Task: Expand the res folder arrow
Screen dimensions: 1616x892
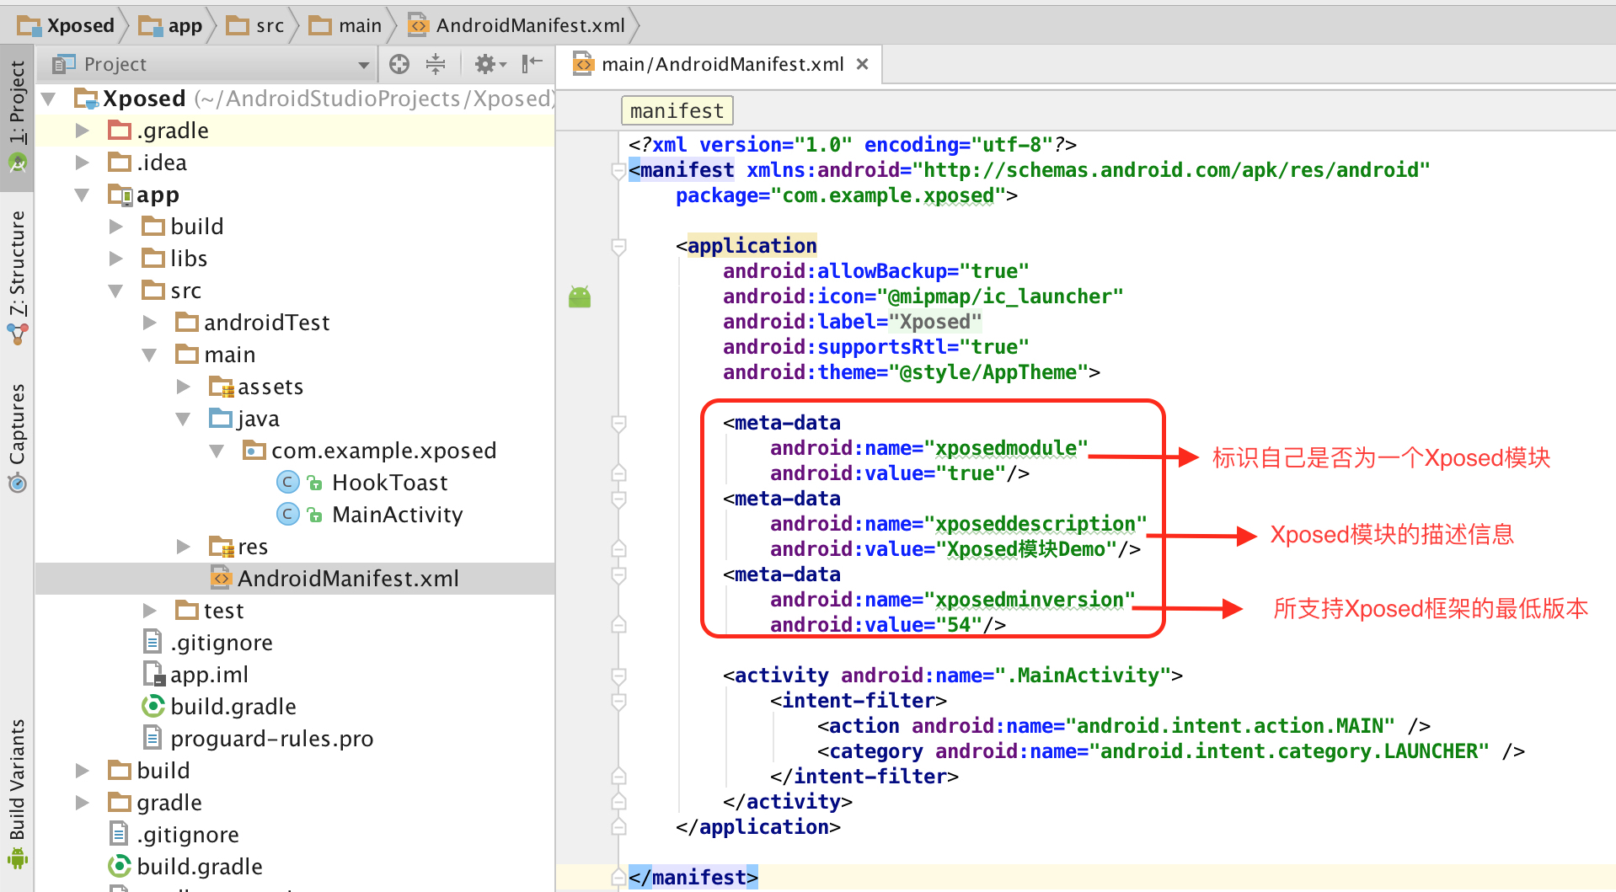Action: point(184,547)
